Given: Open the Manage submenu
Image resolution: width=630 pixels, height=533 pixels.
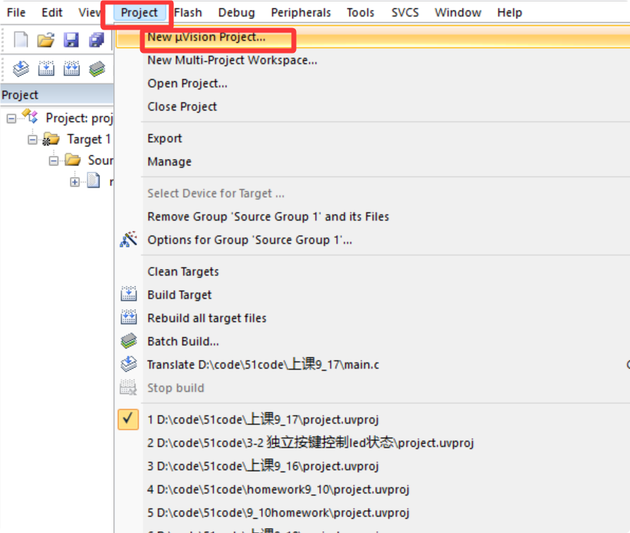Looking at the screenshot, I should [373, 161].
